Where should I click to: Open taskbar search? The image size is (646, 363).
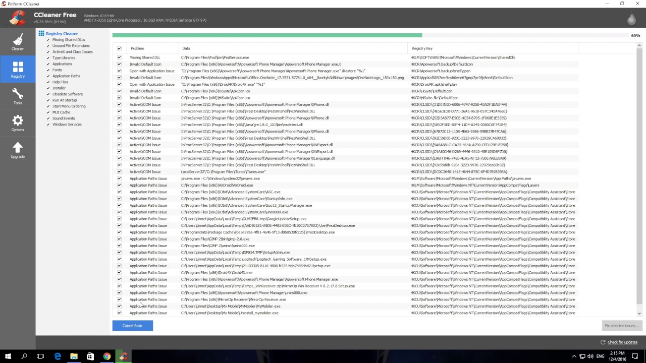(24, 356)
